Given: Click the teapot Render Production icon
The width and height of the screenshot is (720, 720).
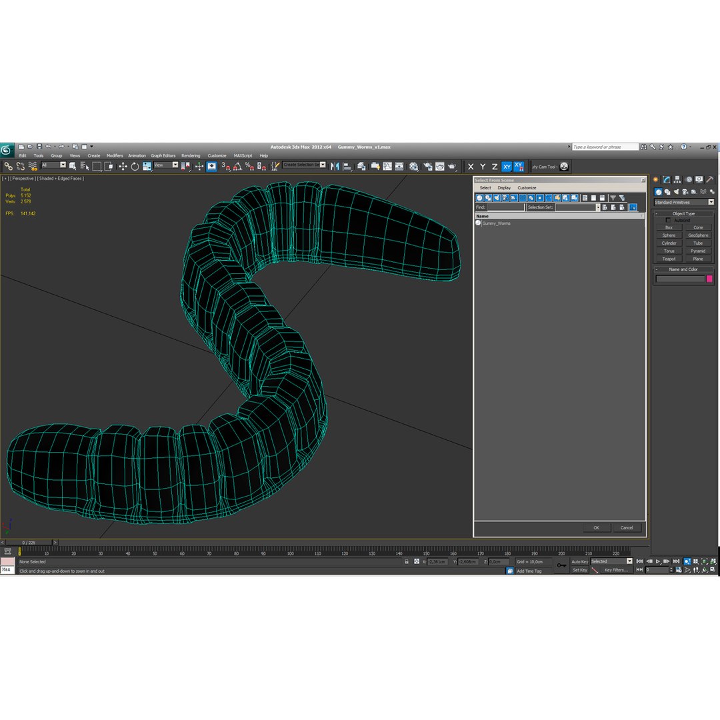Looking at the screenshot, I should (x=452, y=166).
